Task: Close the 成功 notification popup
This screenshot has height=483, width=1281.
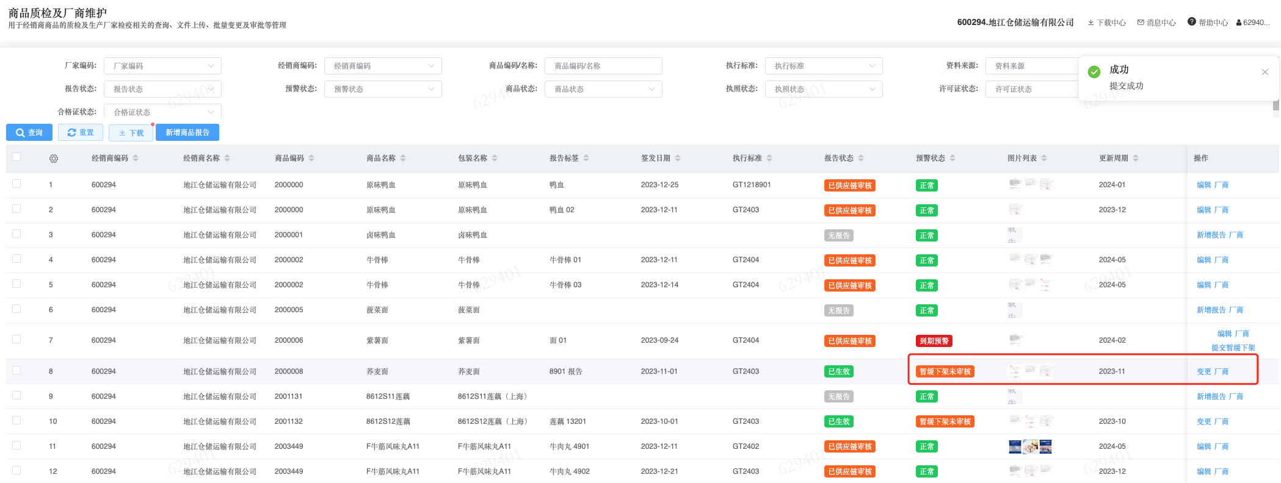Action: point(1265,72)
